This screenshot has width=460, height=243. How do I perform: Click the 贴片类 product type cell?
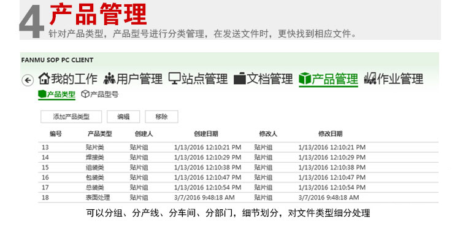94,147
